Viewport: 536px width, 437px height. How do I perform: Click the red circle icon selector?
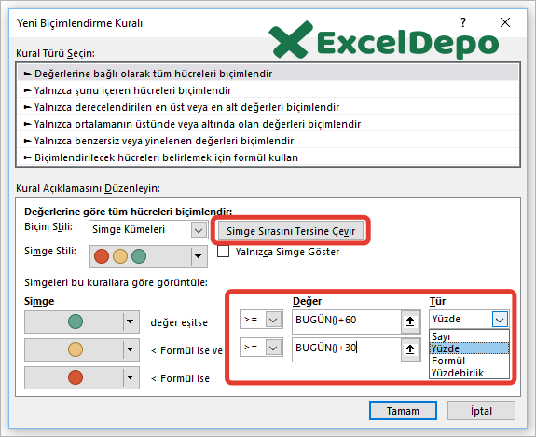point(82,377)
